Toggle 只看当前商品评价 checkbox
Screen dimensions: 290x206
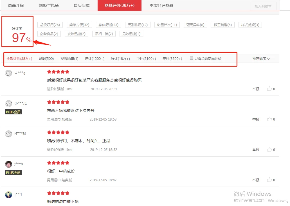pyautogui.click(x=192, y=58)
